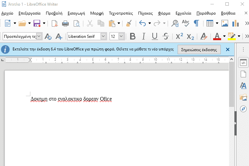Click Update Selected Style icon

tap(48, 37)
